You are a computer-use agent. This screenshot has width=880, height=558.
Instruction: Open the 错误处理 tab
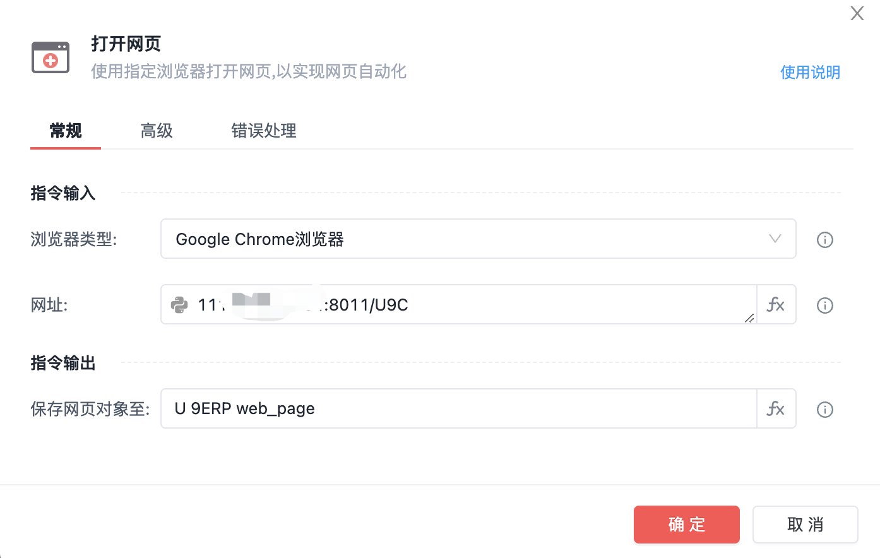pos(264,131)
